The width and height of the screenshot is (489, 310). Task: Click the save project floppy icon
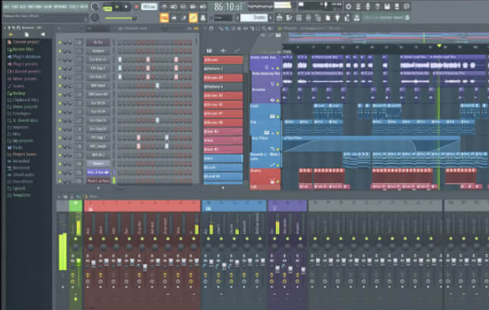click(x=387, y=6)
